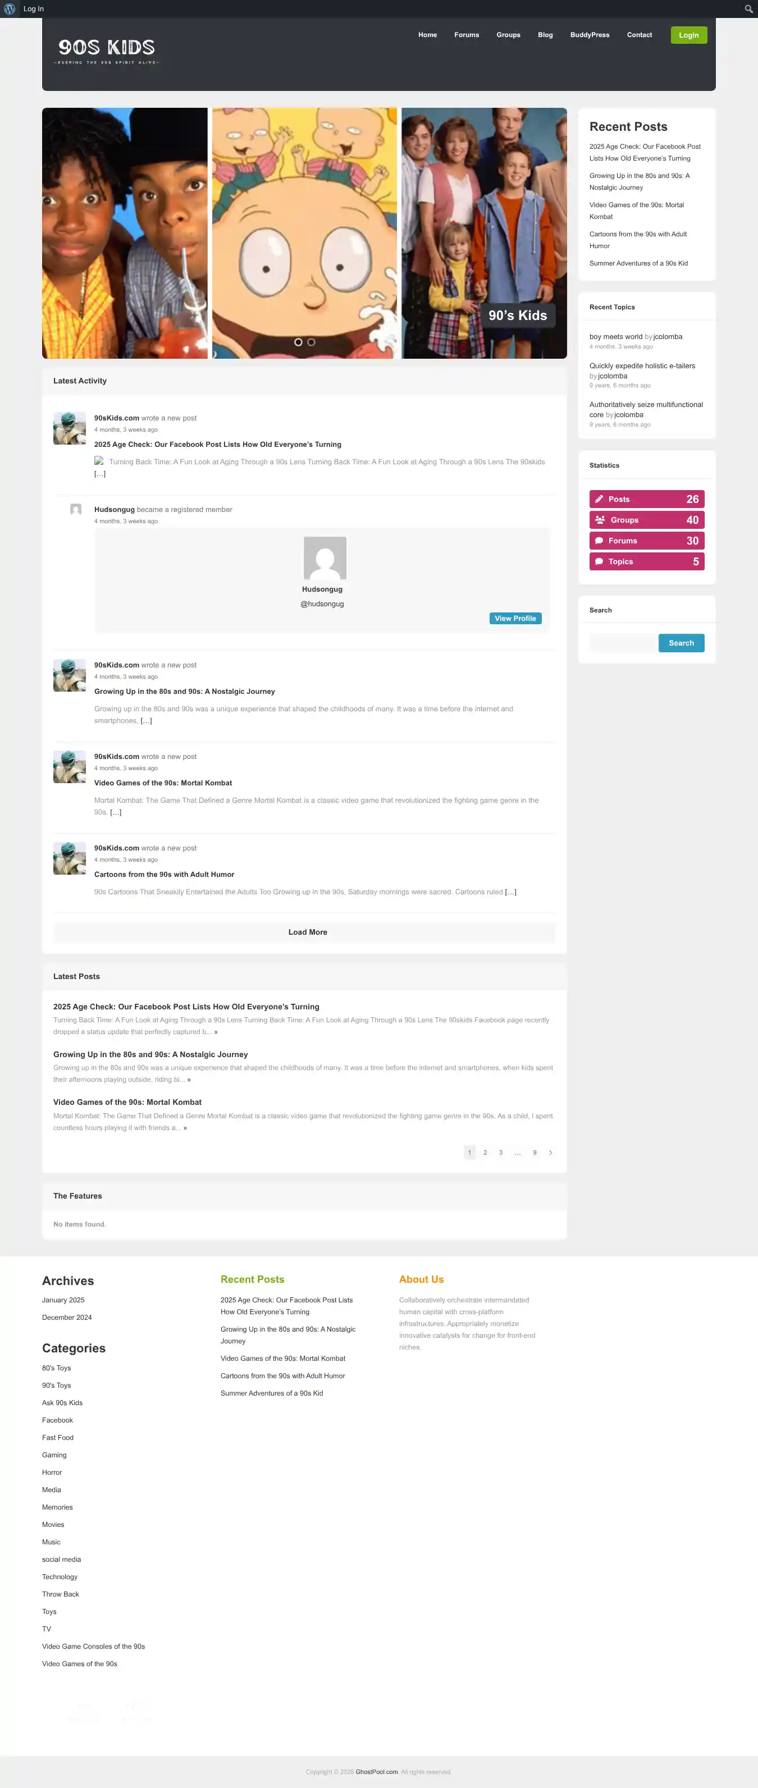Click the View Profile button

tap(515, 619)
